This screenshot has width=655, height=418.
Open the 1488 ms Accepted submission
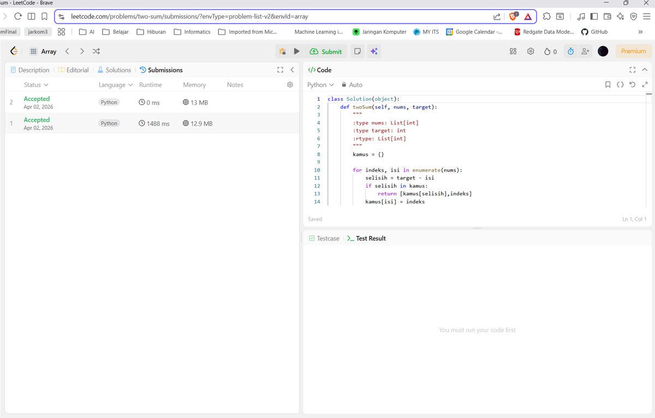tap(152, 123)
